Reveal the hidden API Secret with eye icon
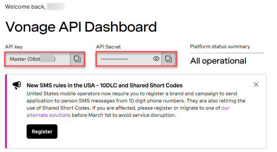Screen dimensions: 277x152 coord(156,59)
